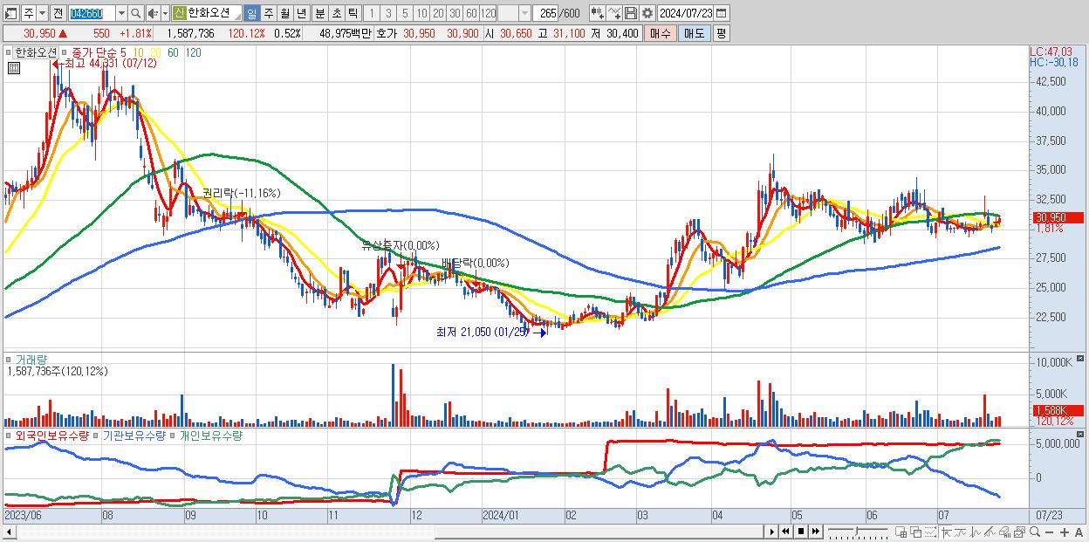Click the crosshair cursor icon in bottom toolbar
This screenshot has height=542, width=1089.
tap(946, 532)
